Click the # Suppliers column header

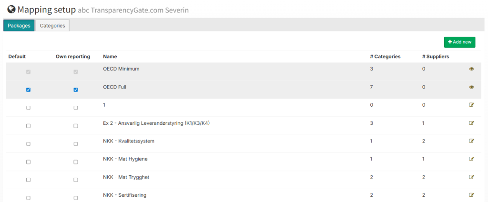[x=436, y=56]
